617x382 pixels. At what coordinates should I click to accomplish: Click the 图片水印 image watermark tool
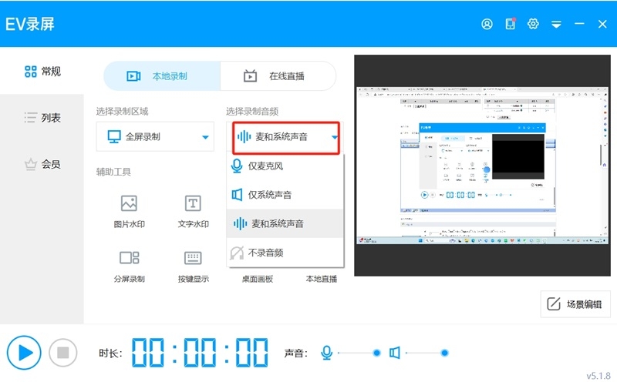tap(129, 212)
